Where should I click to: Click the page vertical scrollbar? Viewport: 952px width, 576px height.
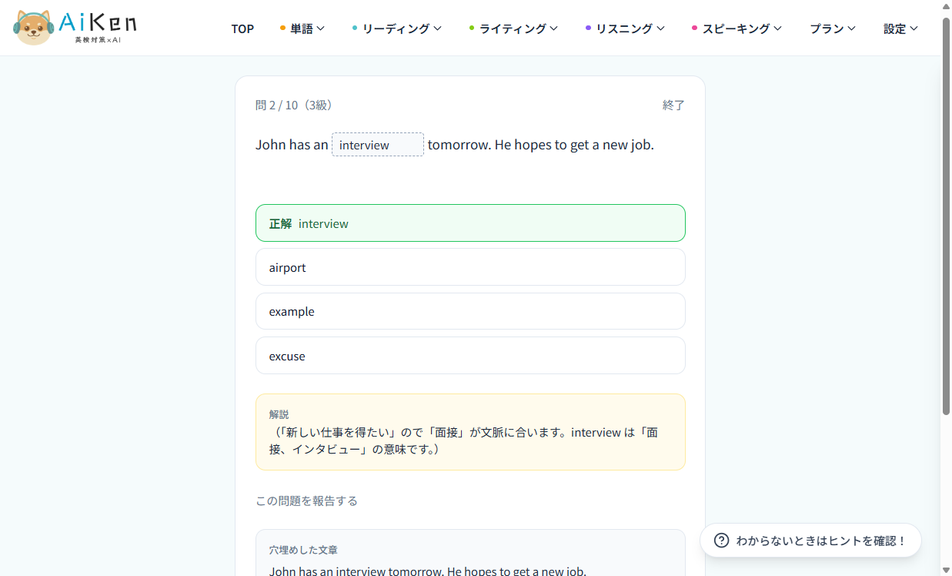(946, 216)
